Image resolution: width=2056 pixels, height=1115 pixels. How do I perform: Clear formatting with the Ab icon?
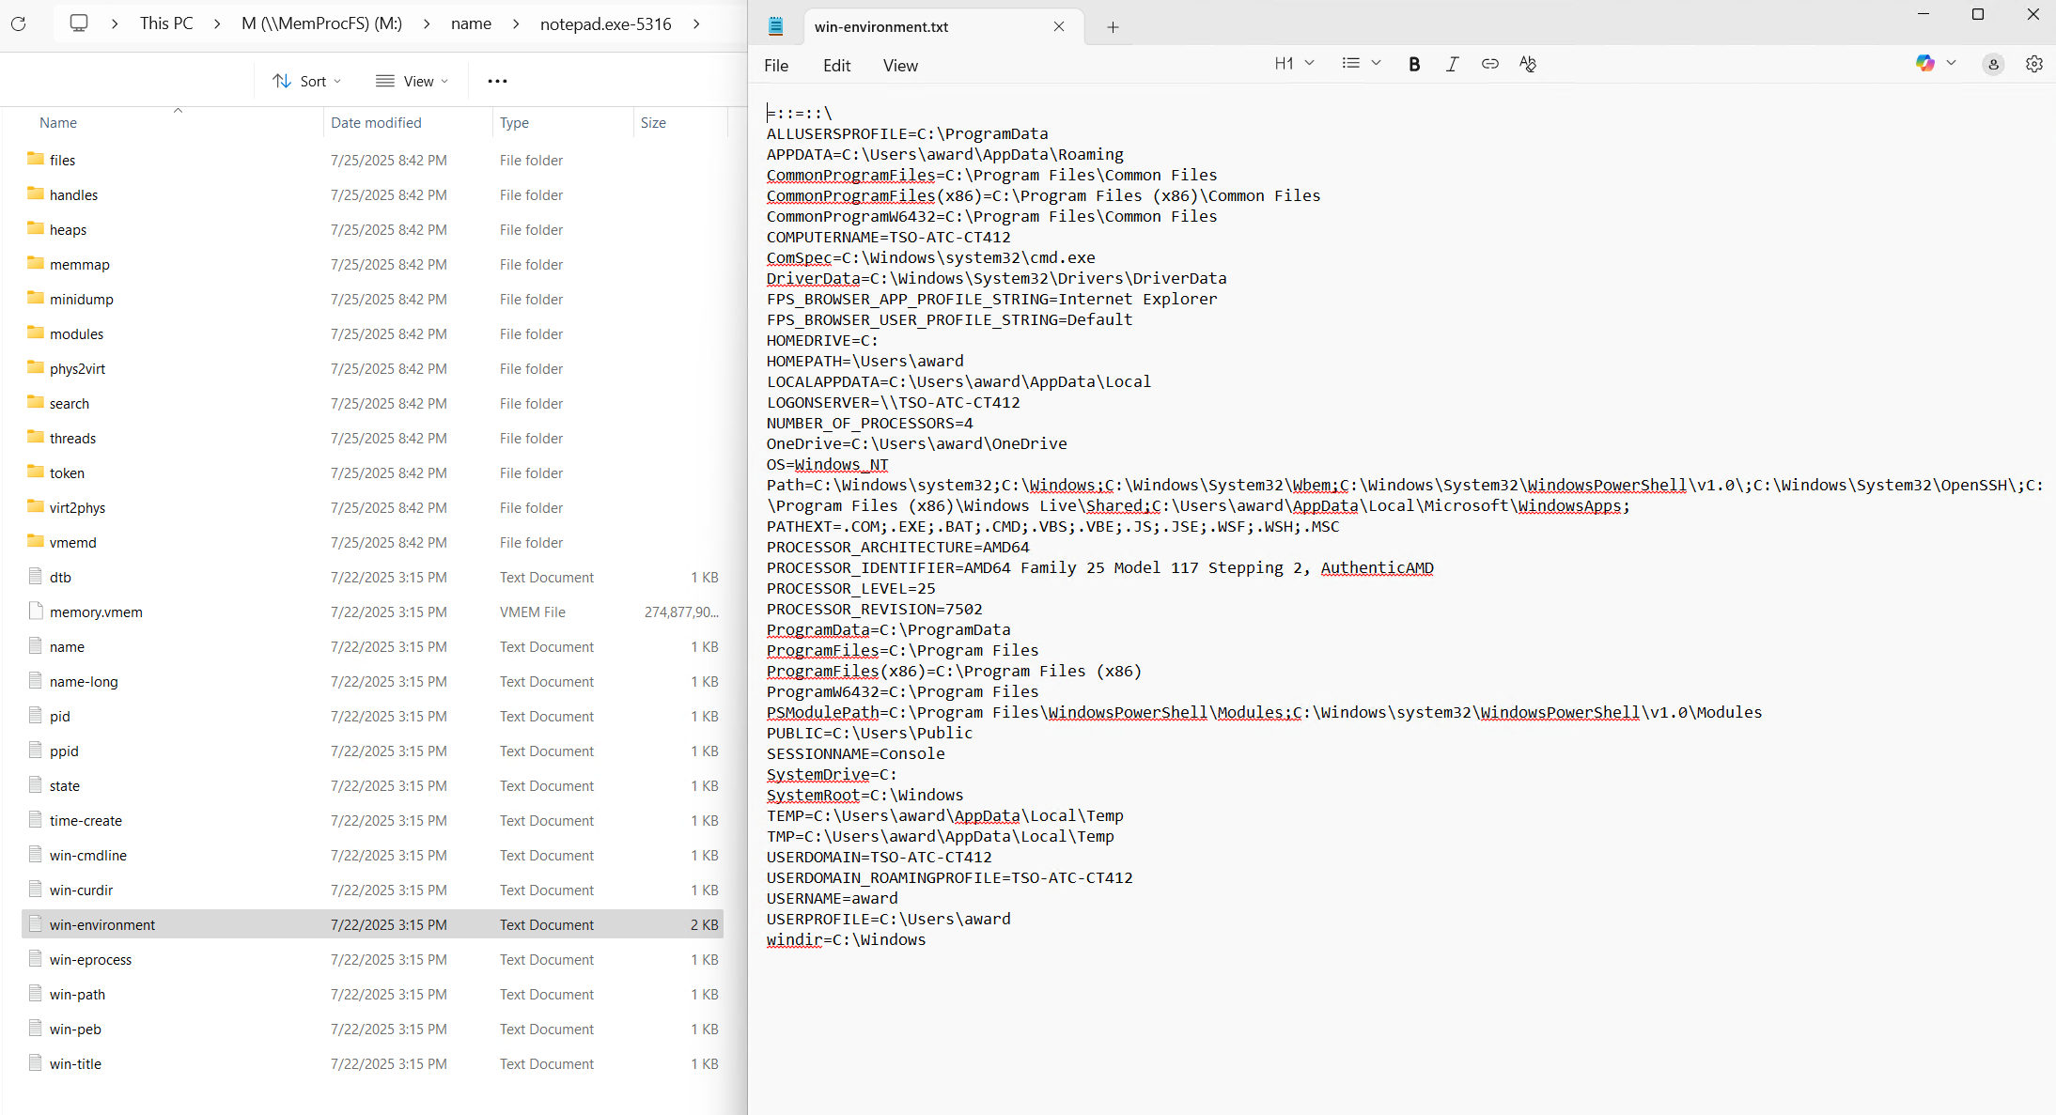click(1528, 64)
